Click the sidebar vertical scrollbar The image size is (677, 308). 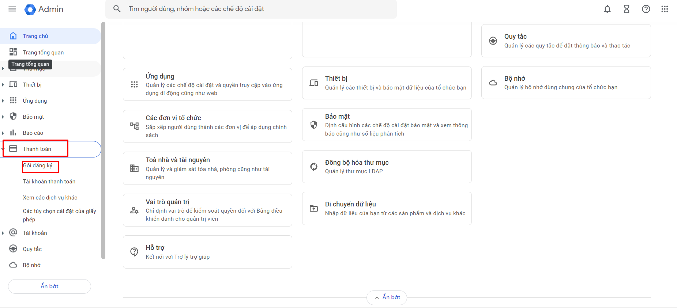[103, 141]
